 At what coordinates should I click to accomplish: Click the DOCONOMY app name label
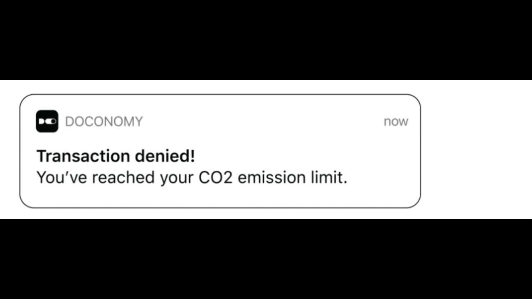[x=104, y=121]
